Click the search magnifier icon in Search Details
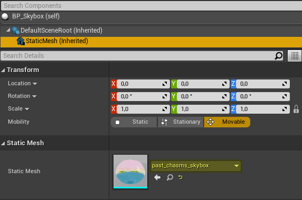This screenshot has height=200, width=302. pos(278,56)
